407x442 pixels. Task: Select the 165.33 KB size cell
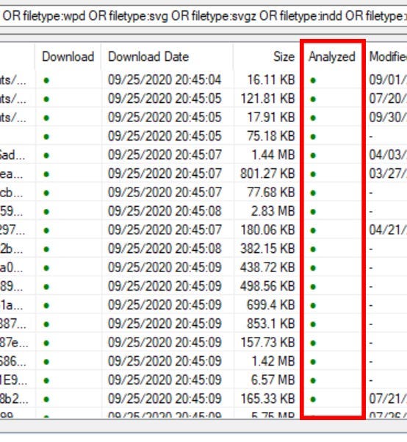267,399
